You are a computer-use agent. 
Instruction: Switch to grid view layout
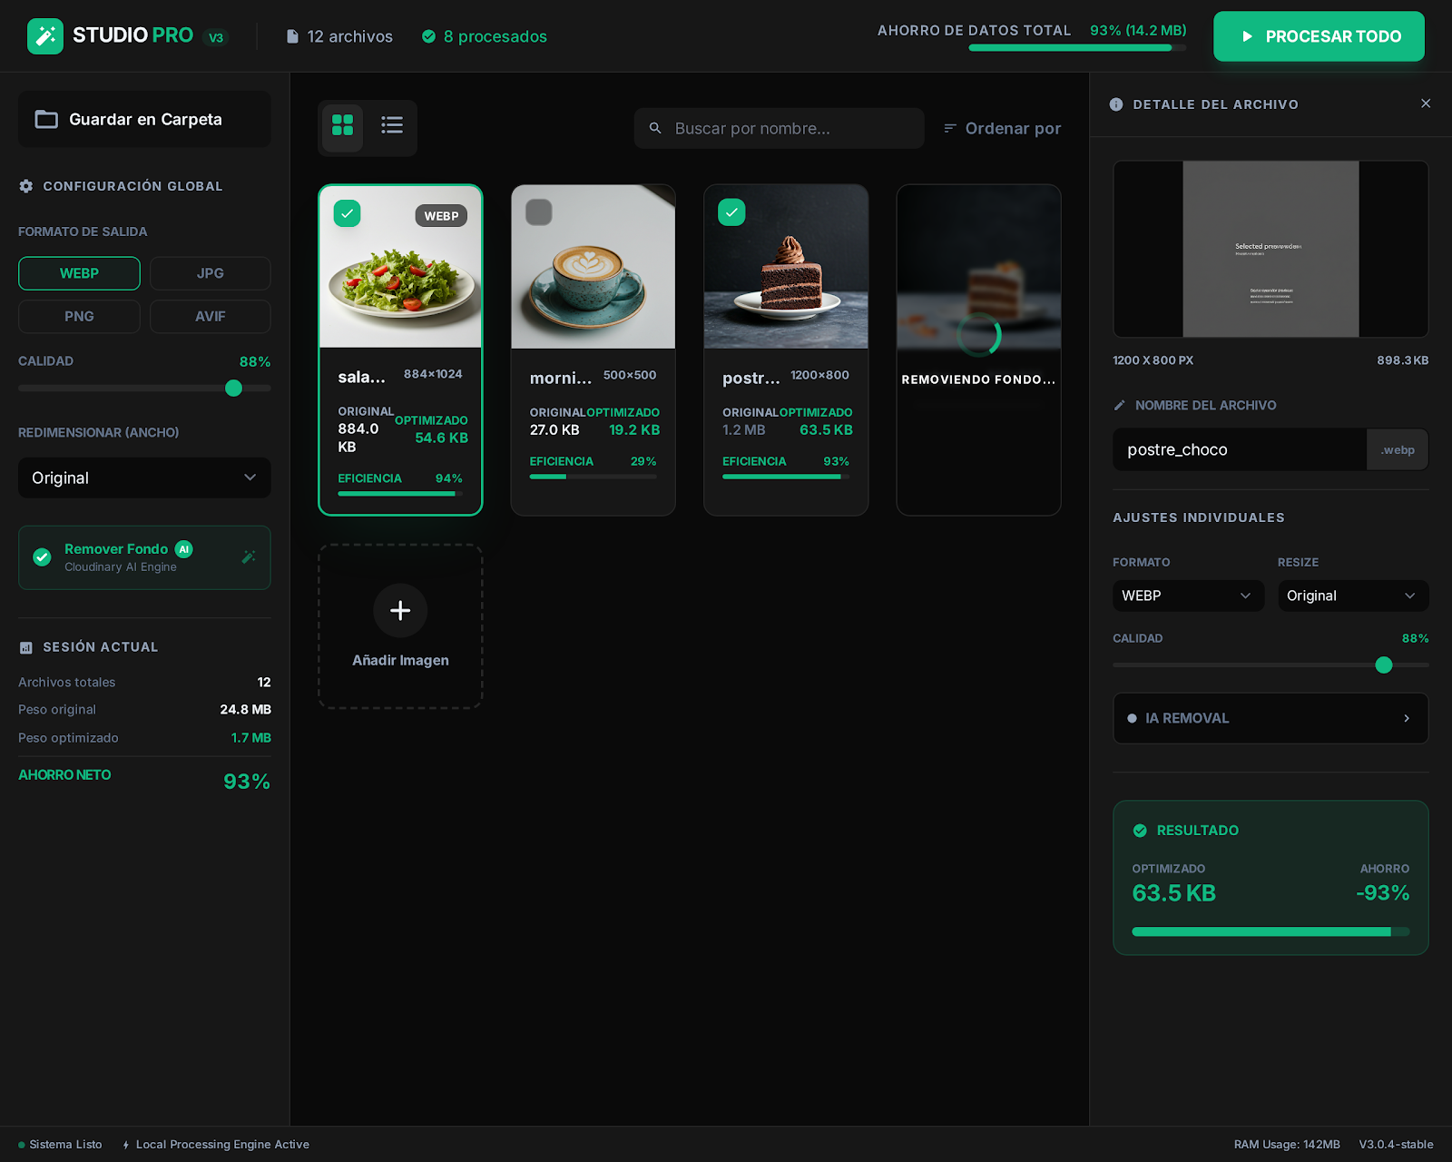pos(342,125)
